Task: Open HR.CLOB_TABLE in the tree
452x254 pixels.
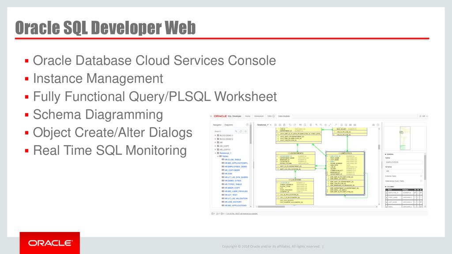Action: tap(233, 160)
